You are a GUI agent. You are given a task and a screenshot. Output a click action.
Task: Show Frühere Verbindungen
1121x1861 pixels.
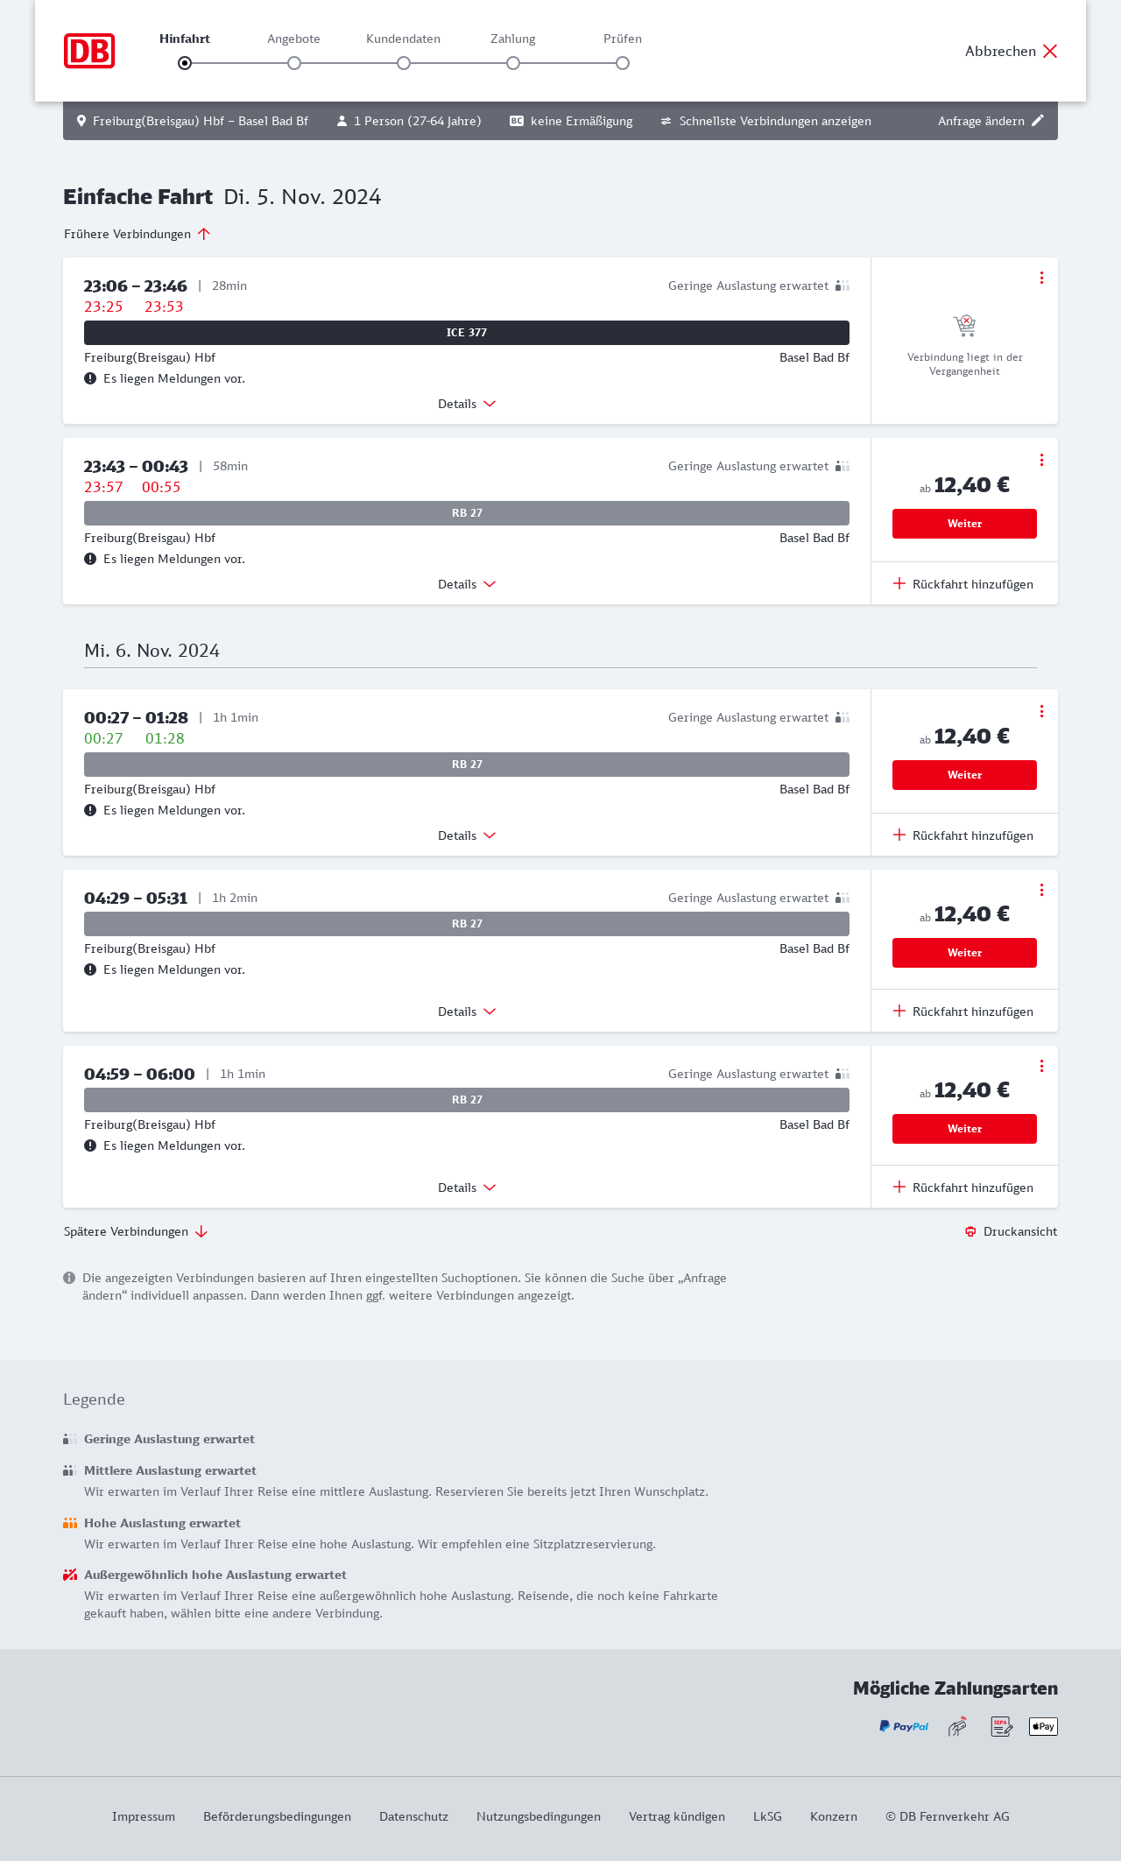tap(137, 234)
